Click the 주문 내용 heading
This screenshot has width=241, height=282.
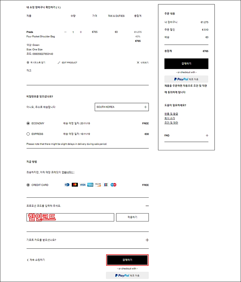[x=170, y=14]
